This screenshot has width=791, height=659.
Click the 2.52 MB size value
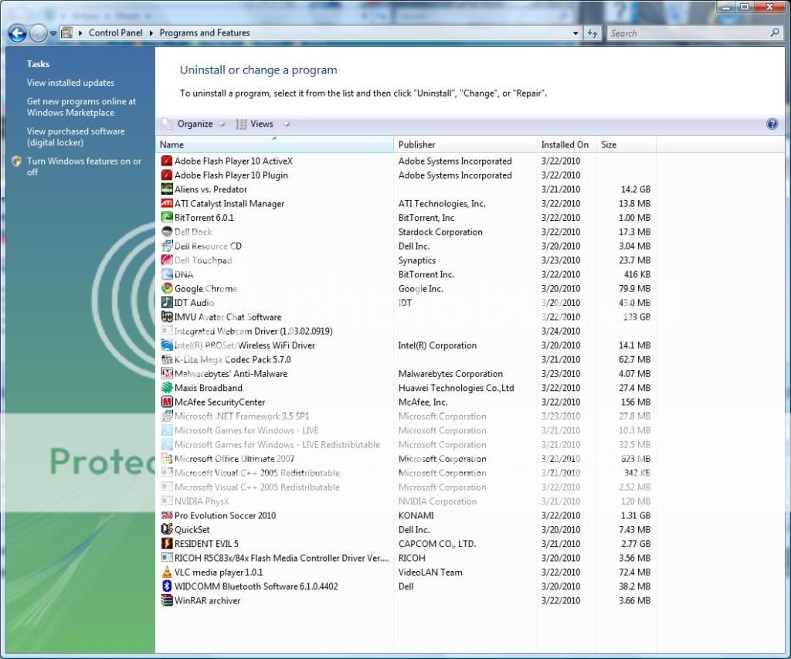(635, 487)
